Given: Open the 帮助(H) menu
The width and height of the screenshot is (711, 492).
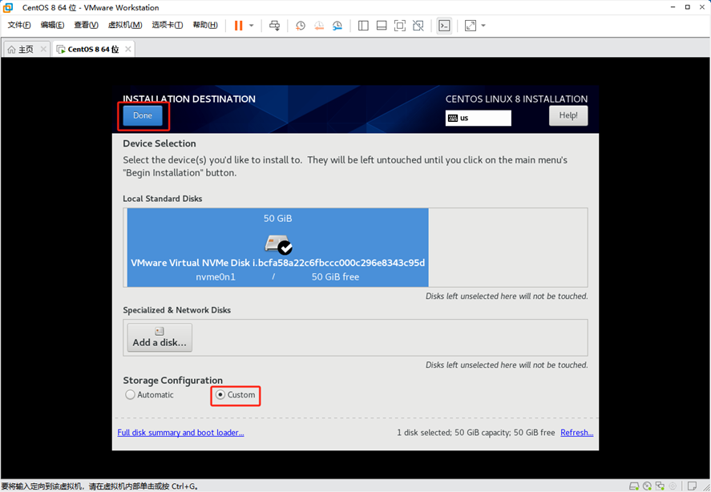Looking at the screenshot, I should click(x=205, y=25).
